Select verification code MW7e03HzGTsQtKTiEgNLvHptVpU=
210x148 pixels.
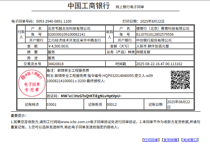click(x=91, y=96)
